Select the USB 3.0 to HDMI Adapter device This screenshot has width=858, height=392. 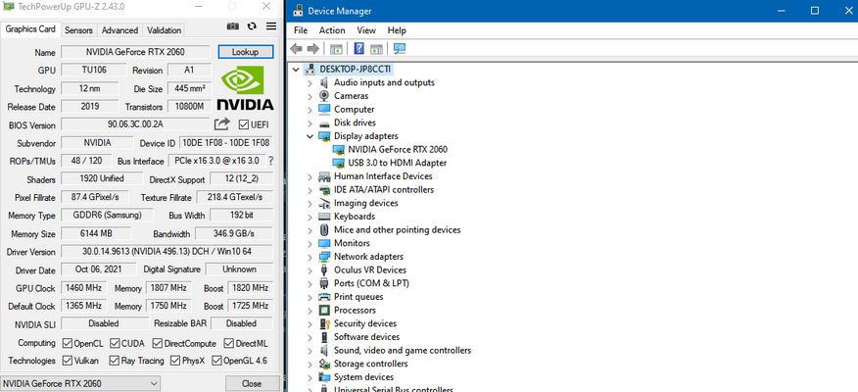397,163
